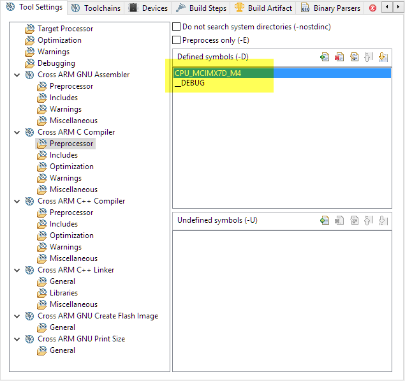Collapse Cross ARM GNU Assembler tree node
The image size is (405, 381).
point(17,75)
